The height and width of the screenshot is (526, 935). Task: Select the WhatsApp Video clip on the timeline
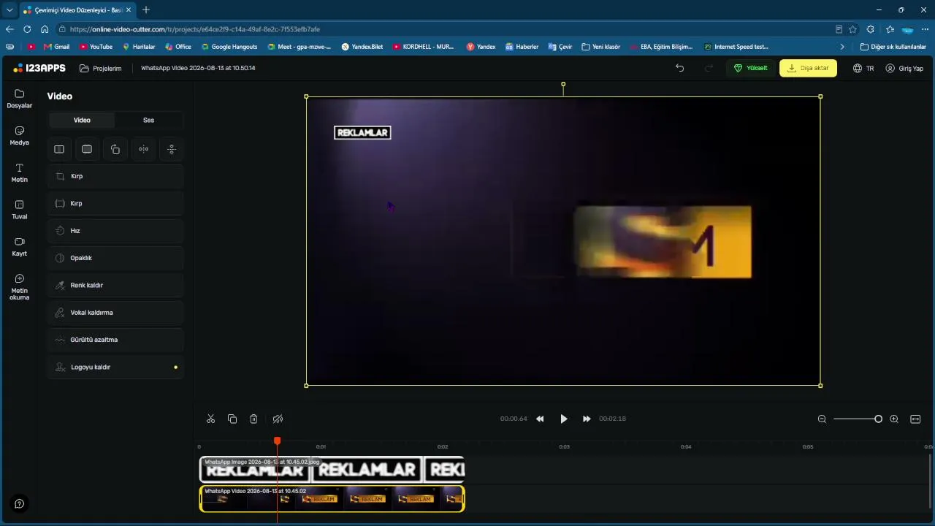[x=332, y=498]
